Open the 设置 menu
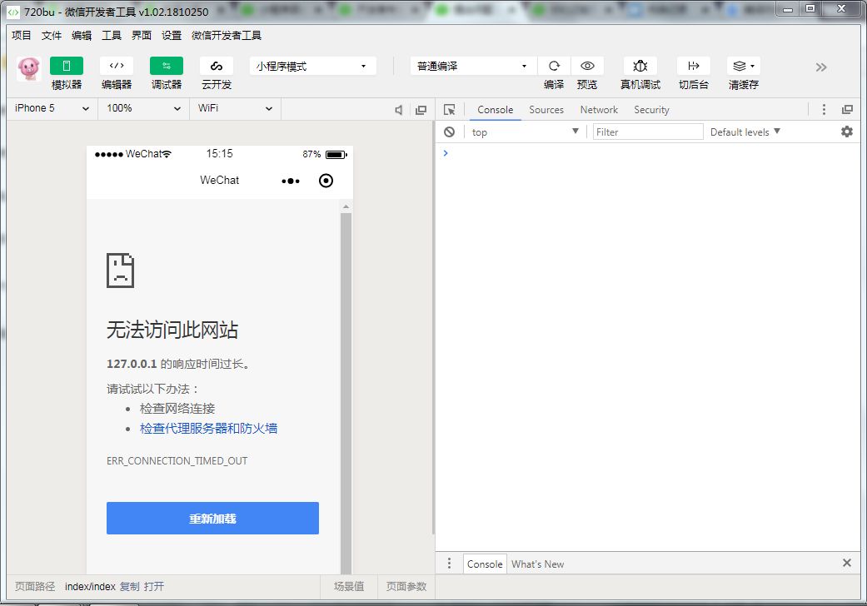The height and width of the screenshot is (606, 867). click(x=172, y=35)
